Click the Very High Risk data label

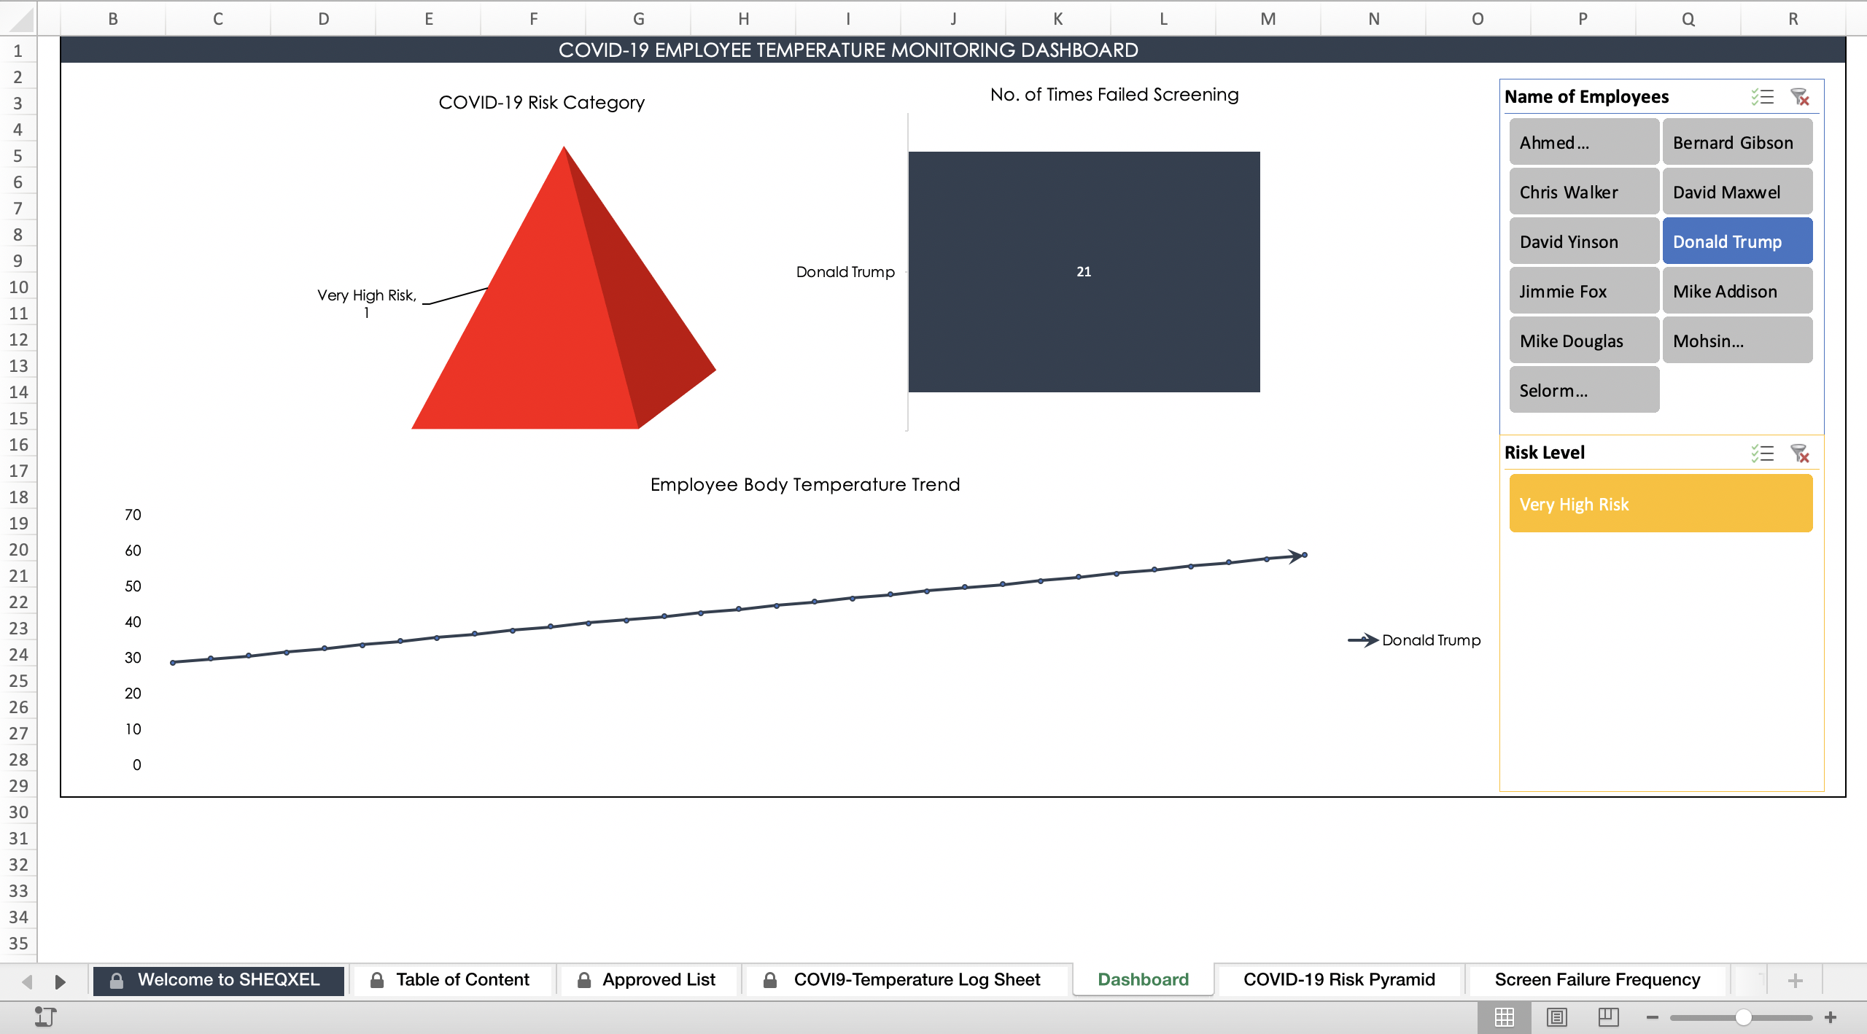click(x=367, y=303)
